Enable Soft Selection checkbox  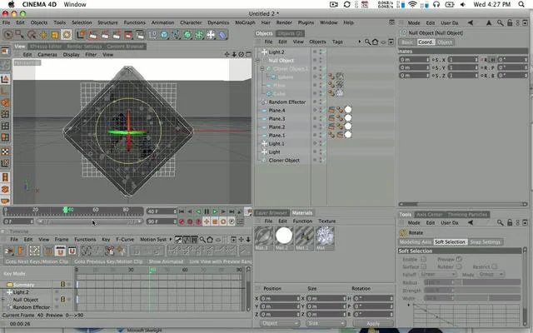coord(424,259)
